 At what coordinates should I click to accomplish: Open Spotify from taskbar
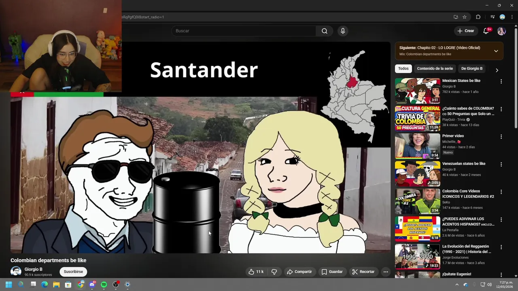click(104, 285)
